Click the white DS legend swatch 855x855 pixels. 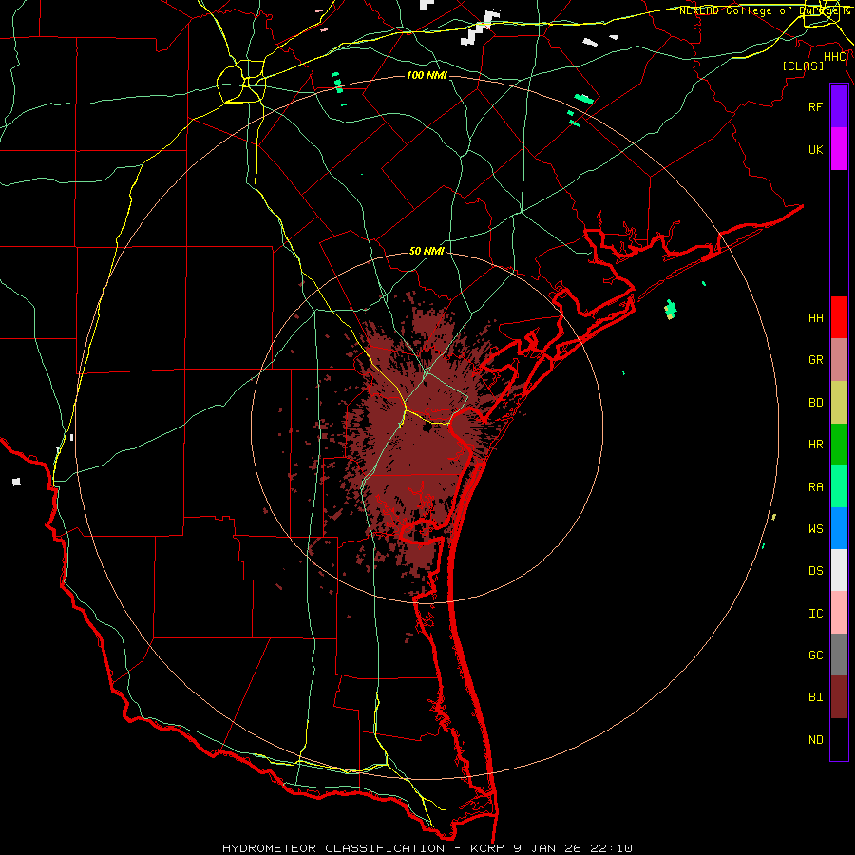839,571
